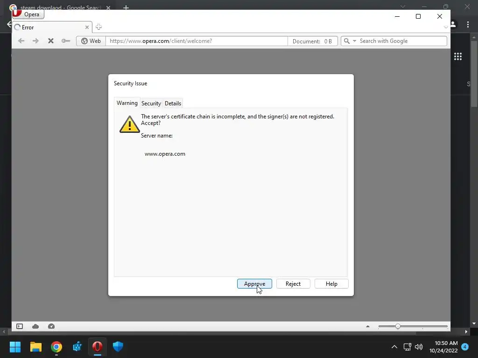Viewport: 478px width, 358px height.
Task: Open Chrome Google apps grid
Action: click(458, 56)
